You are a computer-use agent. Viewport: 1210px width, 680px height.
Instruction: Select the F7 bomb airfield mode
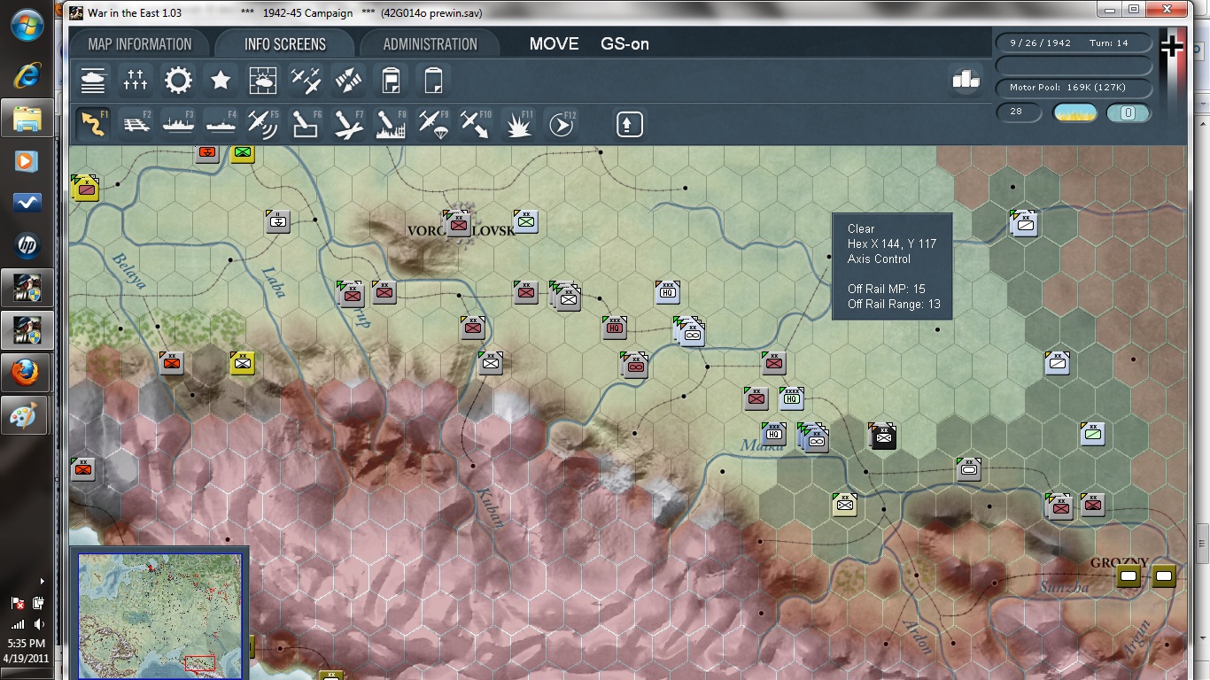point(348,124)
